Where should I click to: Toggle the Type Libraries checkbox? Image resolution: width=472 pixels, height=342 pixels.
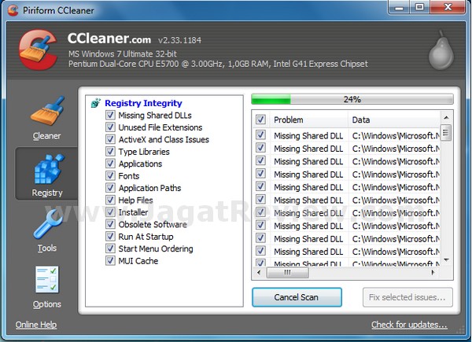pyautogui.click(x=110, y=151)
